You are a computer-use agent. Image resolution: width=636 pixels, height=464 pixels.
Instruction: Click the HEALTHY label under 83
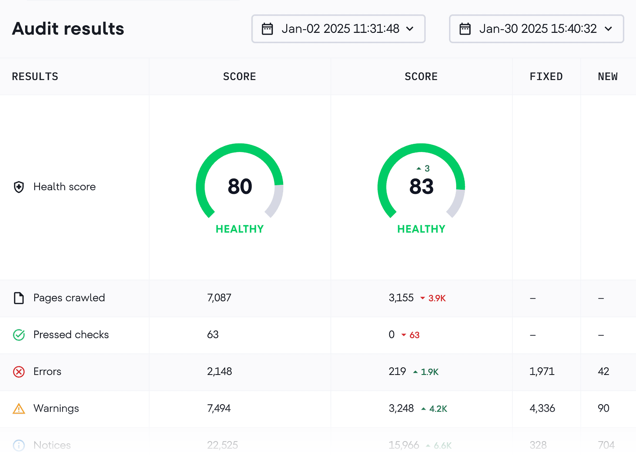click(421, 229)
